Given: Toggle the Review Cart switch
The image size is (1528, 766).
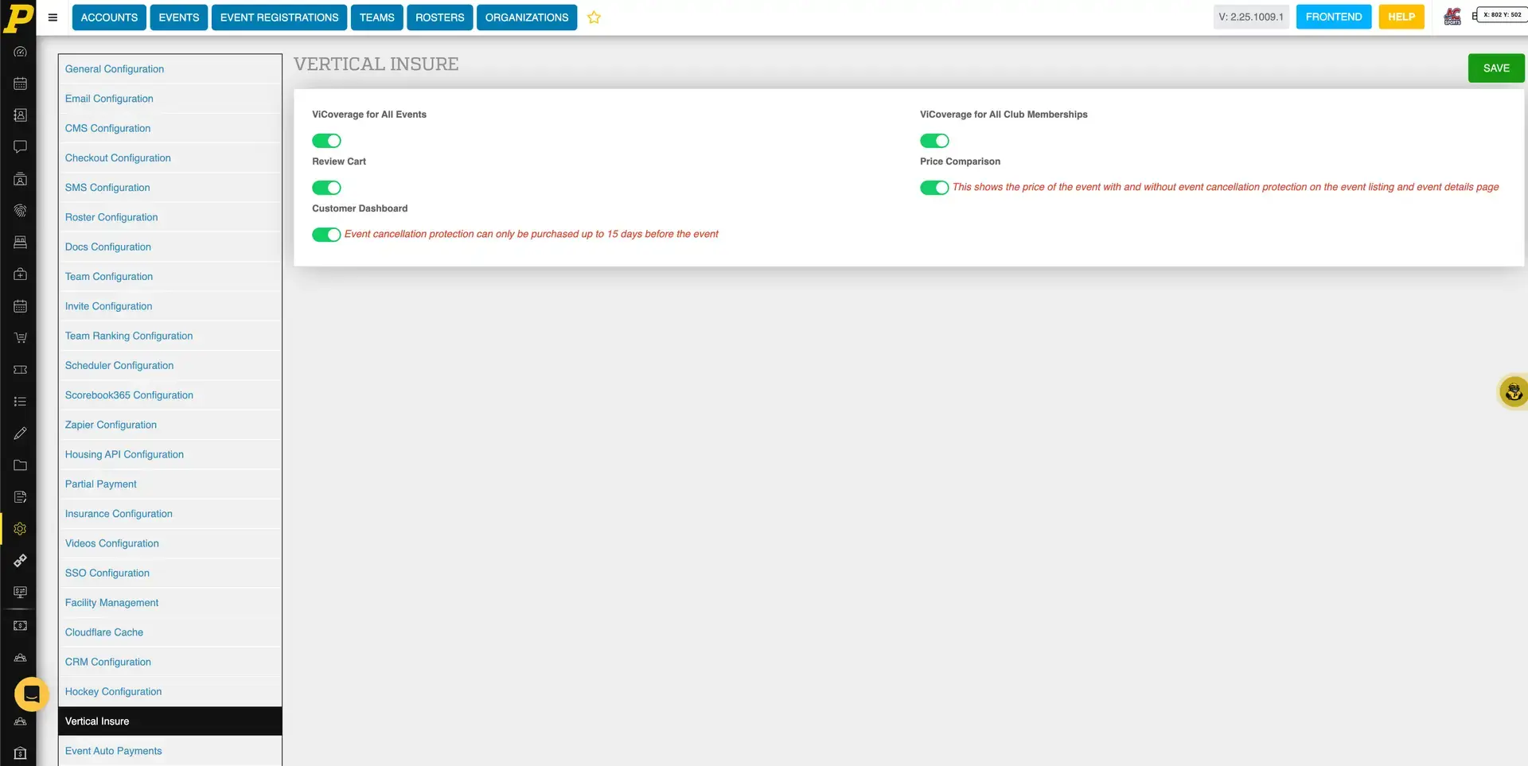Looking at the screenshot, I should pyautogui.click(x=326, y=188).
